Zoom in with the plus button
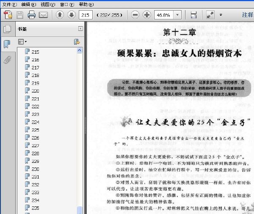This screenshot has height=214, width=254. [147, 15]
